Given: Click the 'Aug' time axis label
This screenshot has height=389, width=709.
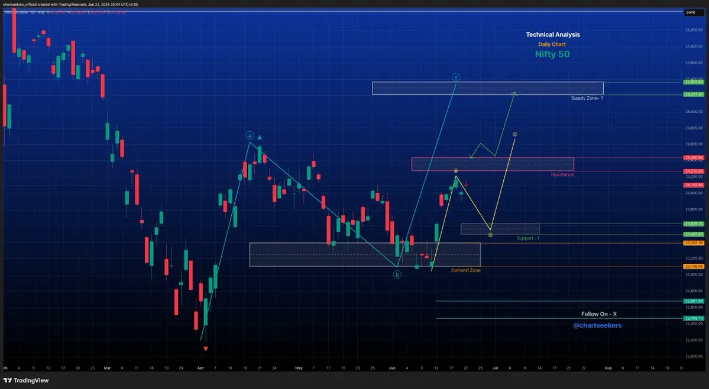Looking at the screenshot, I should pyautogui.click(x=608, y=368).
